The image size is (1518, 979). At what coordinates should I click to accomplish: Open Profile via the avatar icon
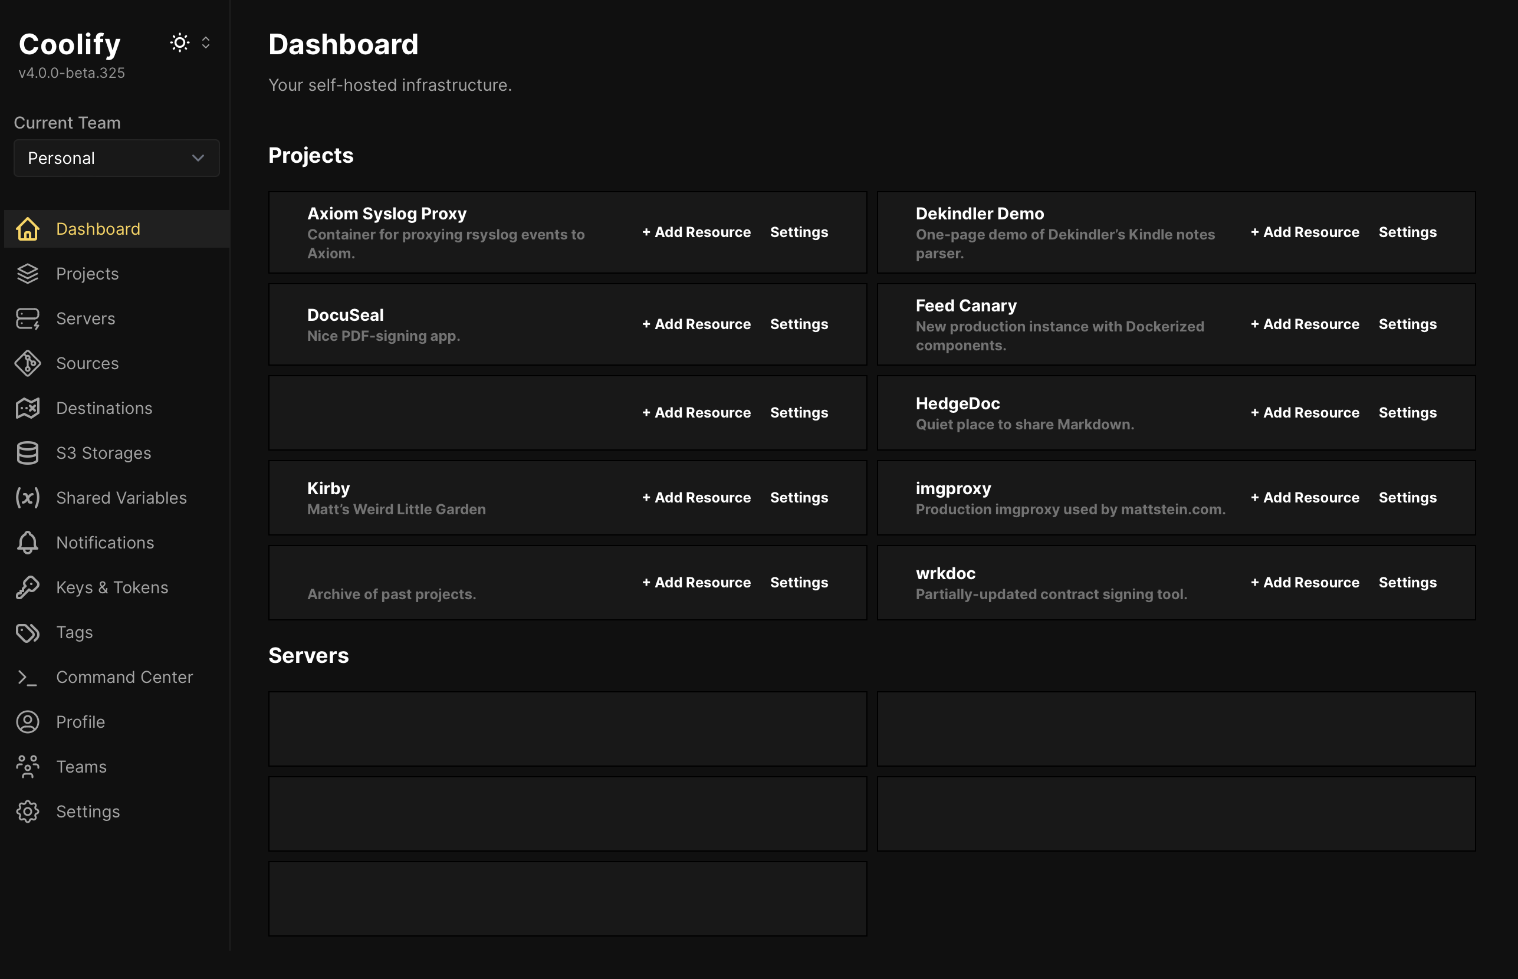27,721
